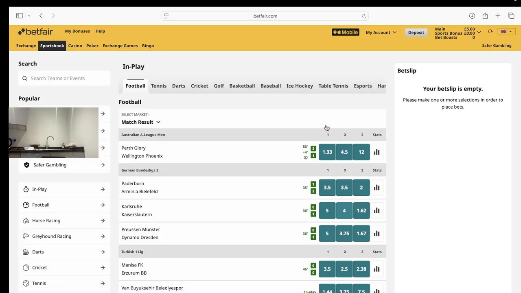Open the My Account dropdown
Viewport: 521px width, 293px height.
[381, 33]
